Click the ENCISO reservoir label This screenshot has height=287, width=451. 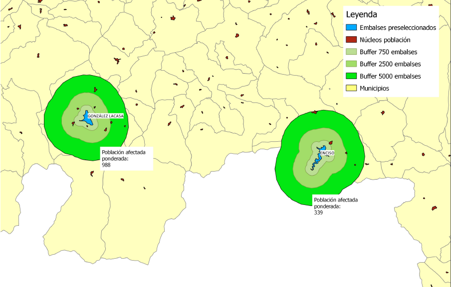coord(327,153)
